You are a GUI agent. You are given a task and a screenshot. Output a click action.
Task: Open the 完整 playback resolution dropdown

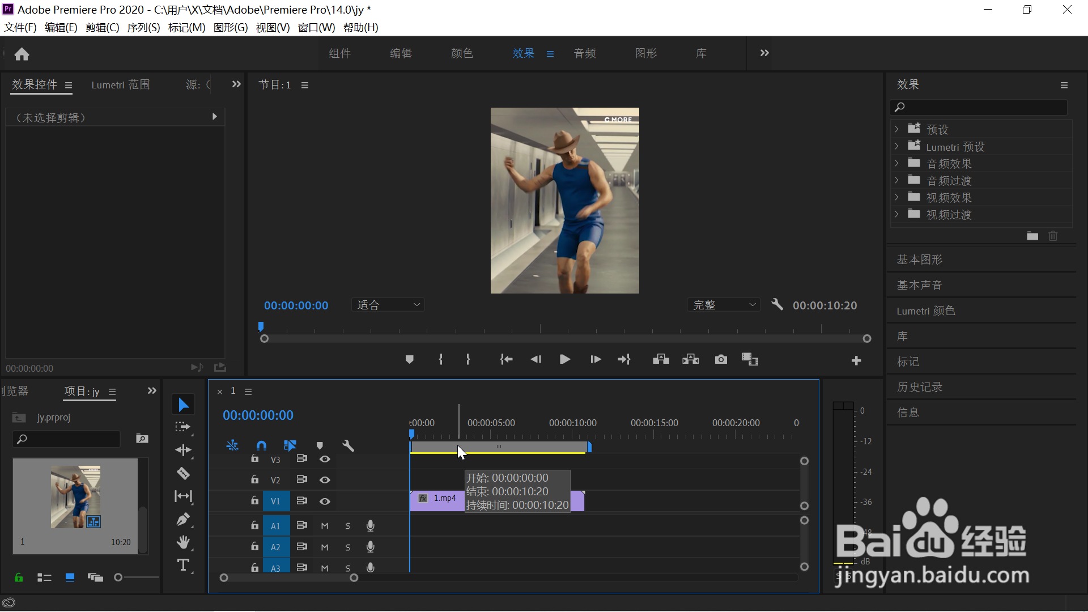pos(724,305)
